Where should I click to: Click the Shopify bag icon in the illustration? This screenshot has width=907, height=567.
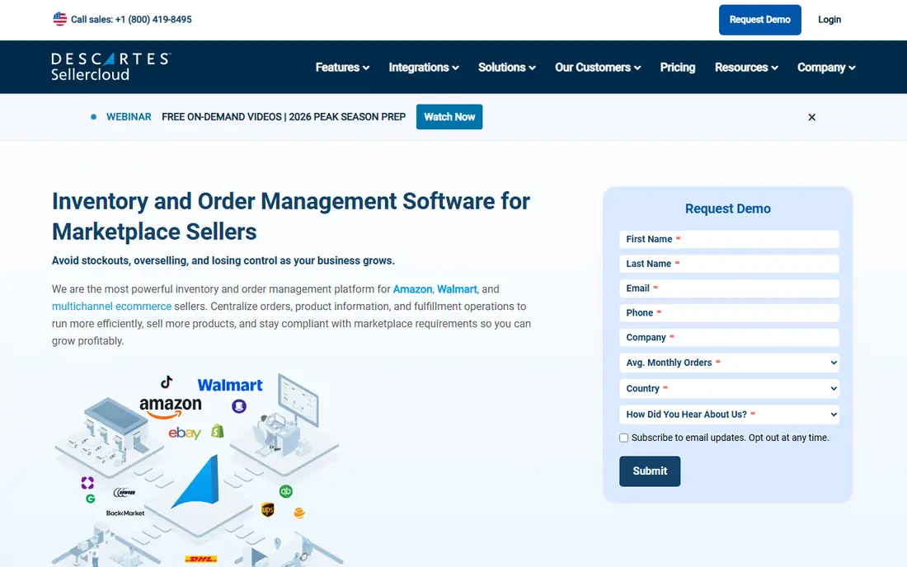(x=218, y=430)
